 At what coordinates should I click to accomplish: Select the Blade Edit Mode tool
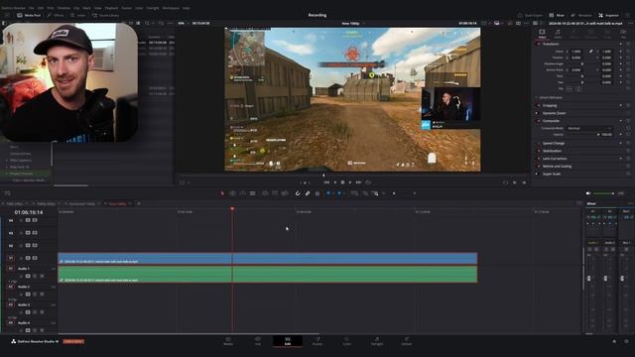pos(253,193)
